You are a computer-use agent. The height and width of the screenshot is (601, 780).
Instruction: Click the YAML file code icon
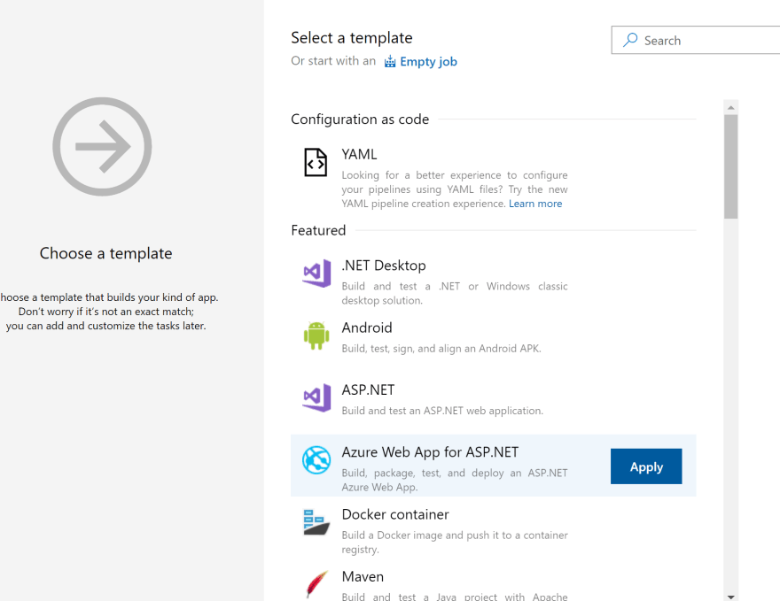point(316,162)
